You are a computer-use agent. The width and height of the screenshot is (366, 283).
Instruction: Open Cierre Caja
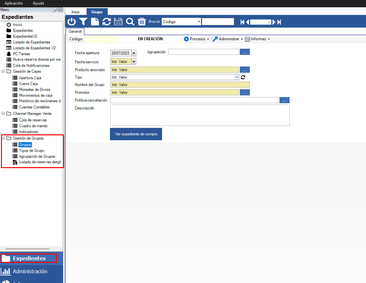[x=28, y=84]
